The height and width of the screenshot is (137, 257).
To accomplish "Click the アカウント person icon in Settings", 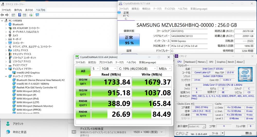I will [x=8, y=123].
